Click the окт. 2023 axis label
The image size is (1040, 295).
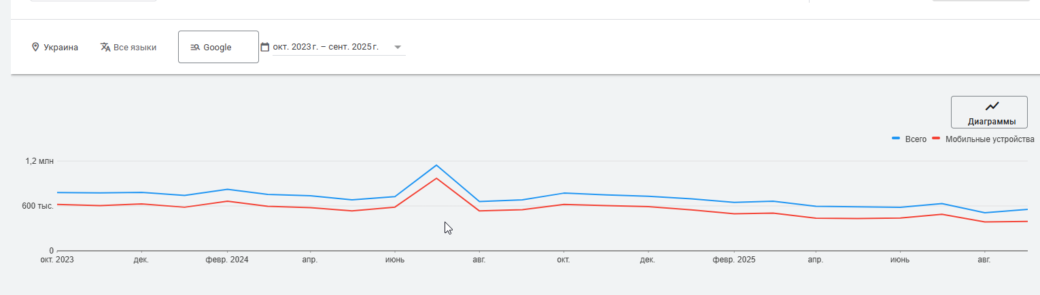point(57,260)
